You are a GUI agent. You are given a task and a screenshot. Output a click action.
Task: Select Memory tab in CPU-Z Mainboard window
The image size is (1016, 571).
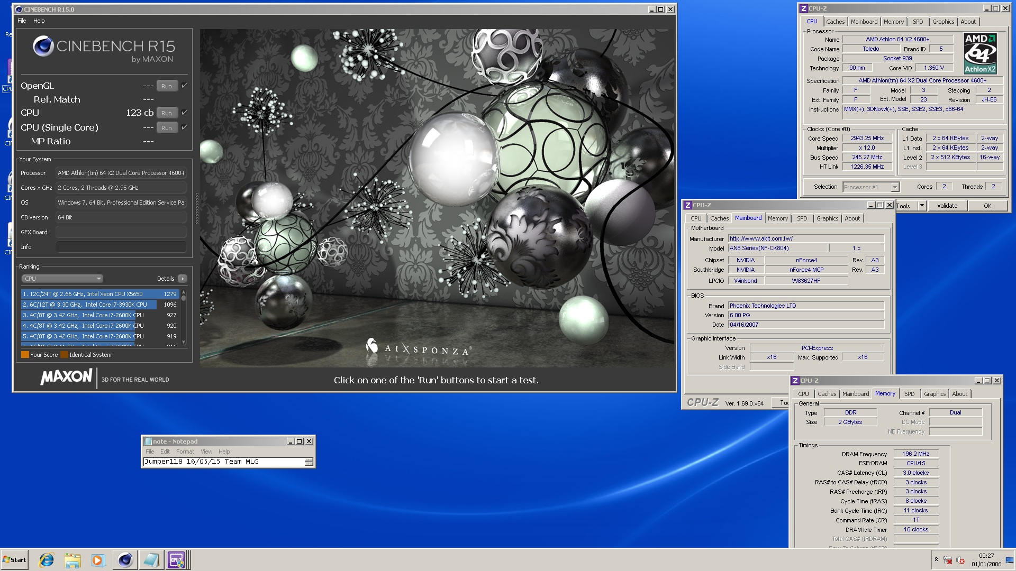coord(778,218)
